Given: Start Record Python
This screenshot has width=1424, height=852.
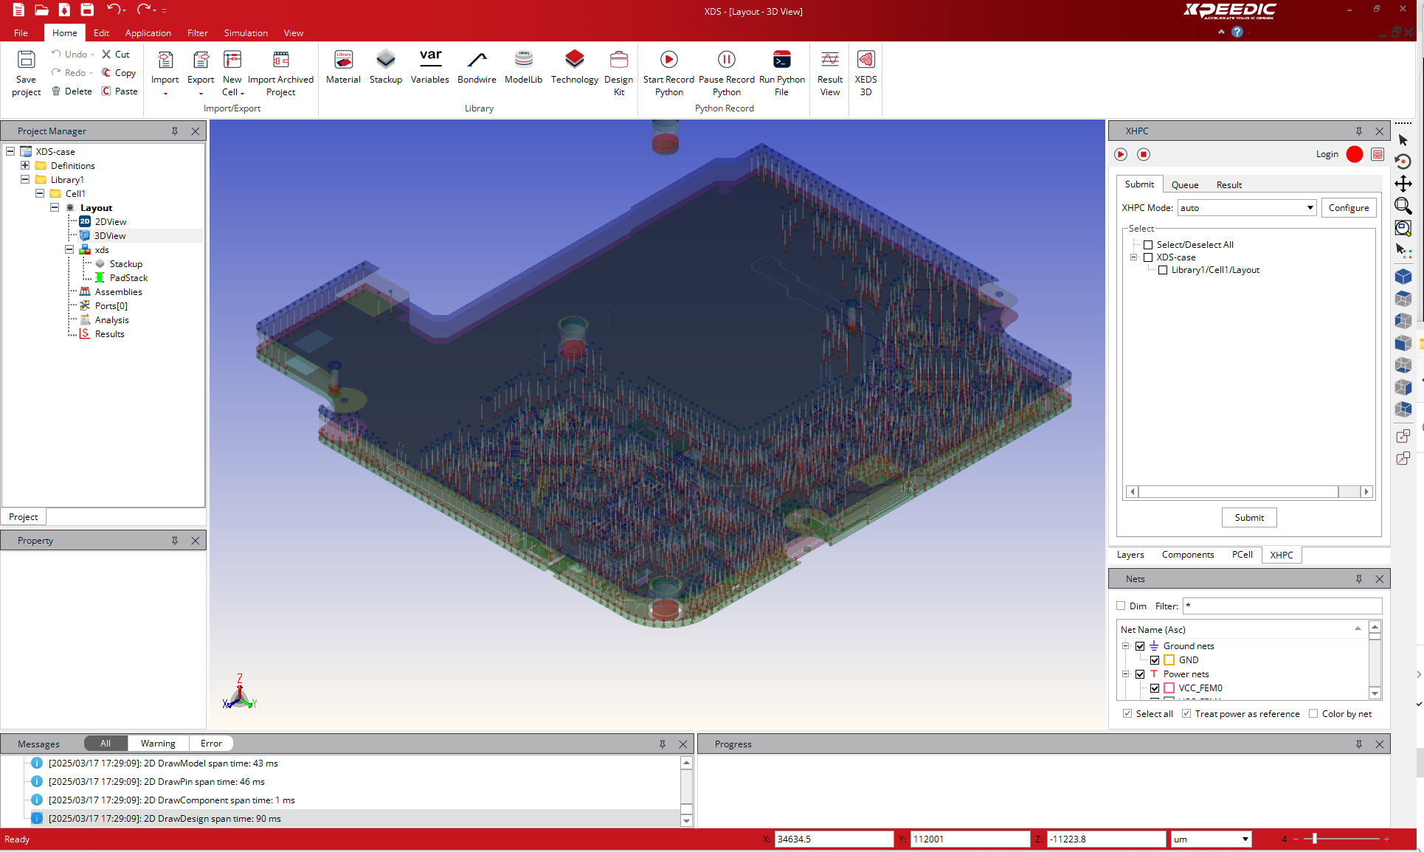Looking at the screenshot, I should pos(668,73).
